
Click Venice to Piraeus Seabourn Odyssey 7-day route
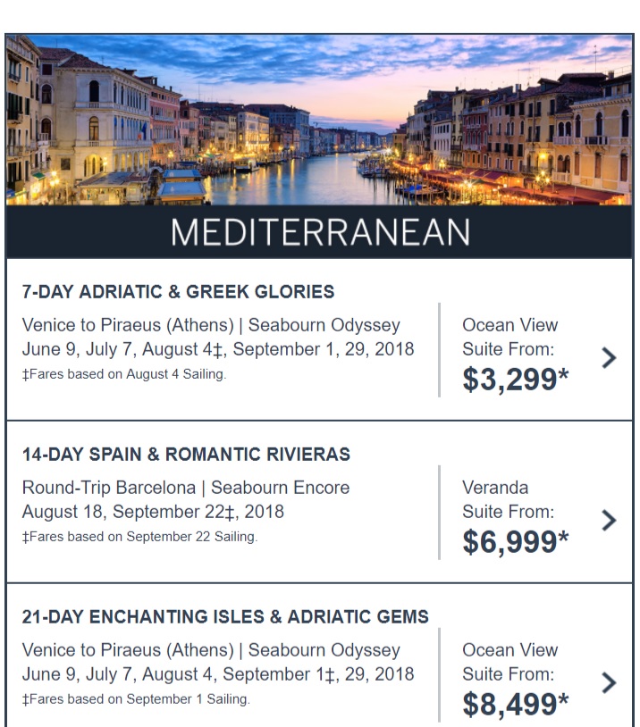coord(211,325)
